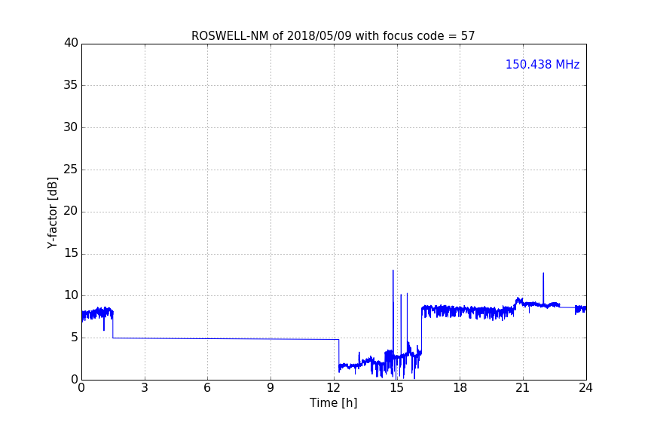Click x-axis tick label '24'
The height and width of the screenshot is (434, 651).
585,388
